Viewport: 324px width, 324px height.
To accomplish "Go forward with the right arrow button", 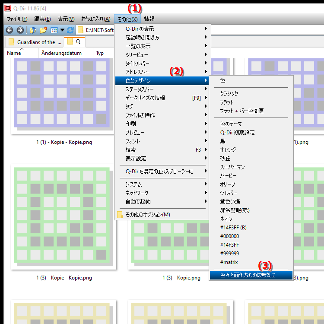I will coord(20,30).
